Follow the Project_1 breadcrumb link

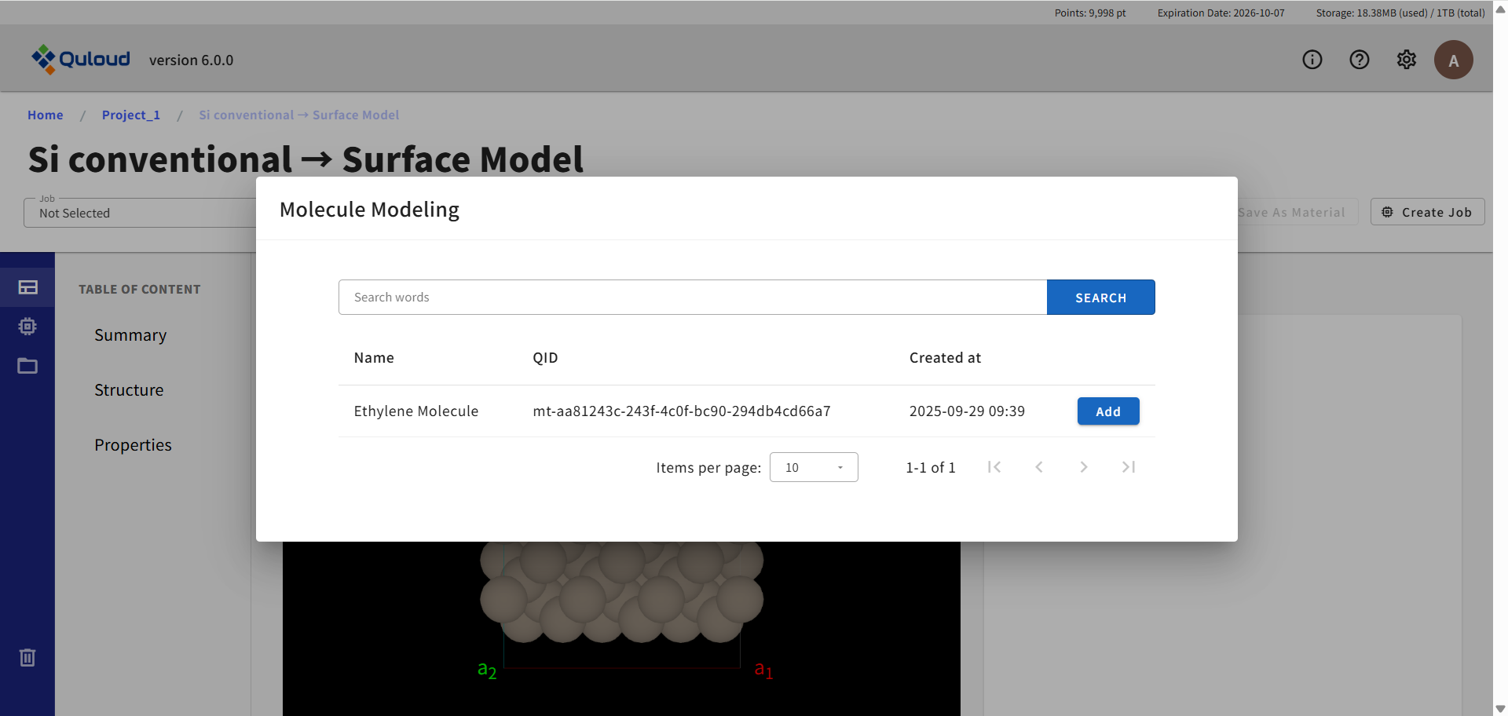click(x=130, y=115)
